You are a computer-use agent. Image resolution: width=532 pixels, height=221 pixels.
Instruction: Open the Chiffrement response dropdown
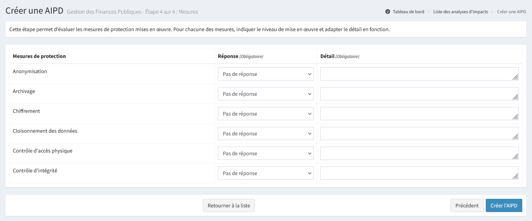(265, 114)
